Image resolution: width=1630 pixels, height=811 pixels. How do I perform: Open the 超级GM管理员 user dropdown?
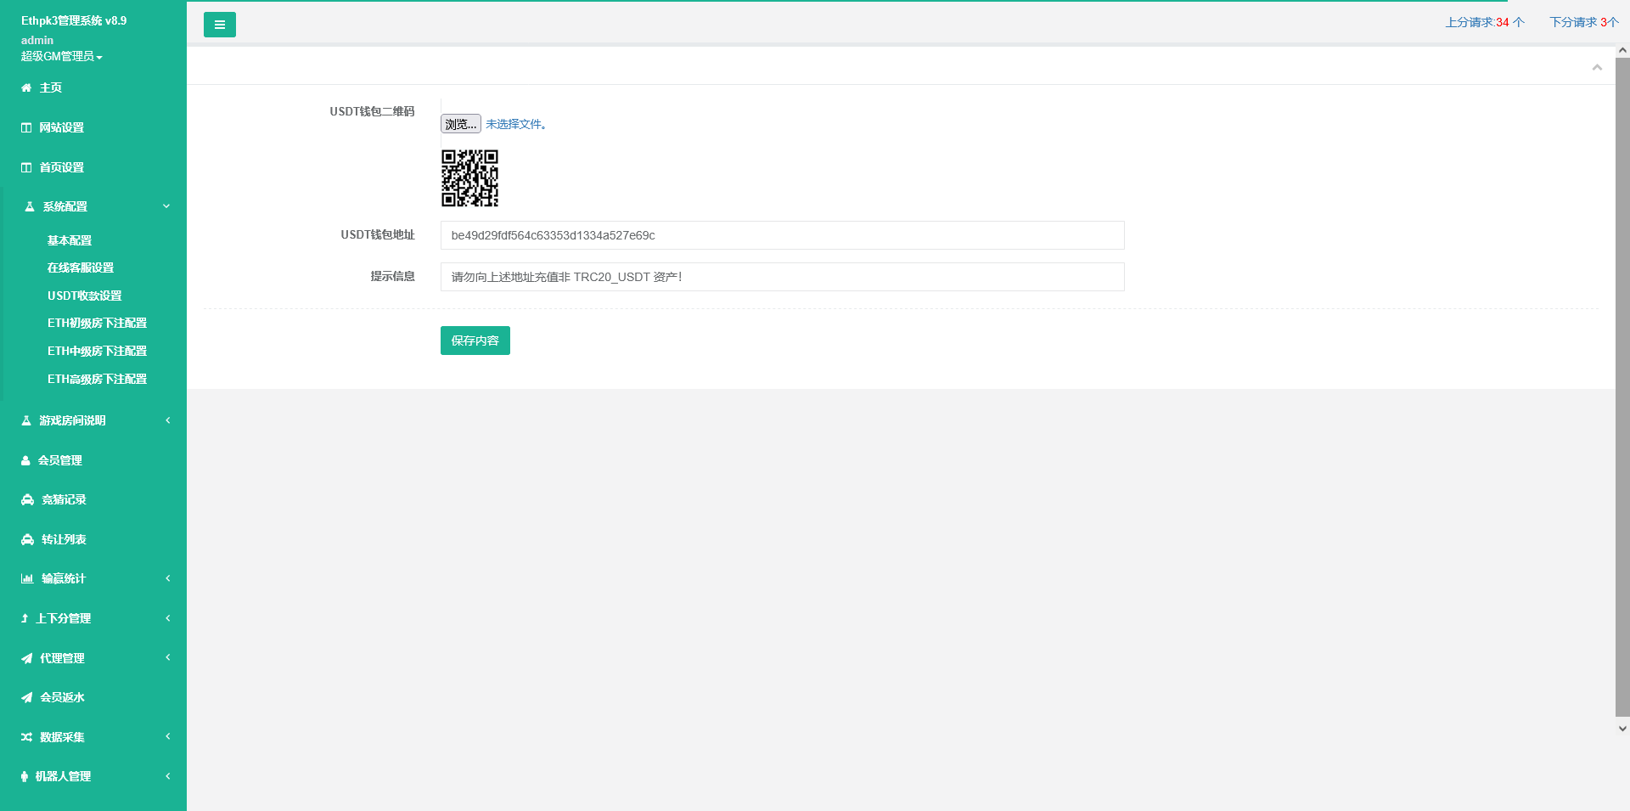pyautogui.click(x=62, y=56)
